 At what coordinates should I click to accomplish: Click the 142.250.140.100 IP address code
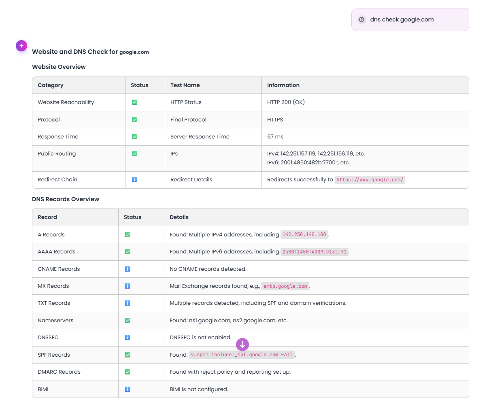(x=304, y=234)
